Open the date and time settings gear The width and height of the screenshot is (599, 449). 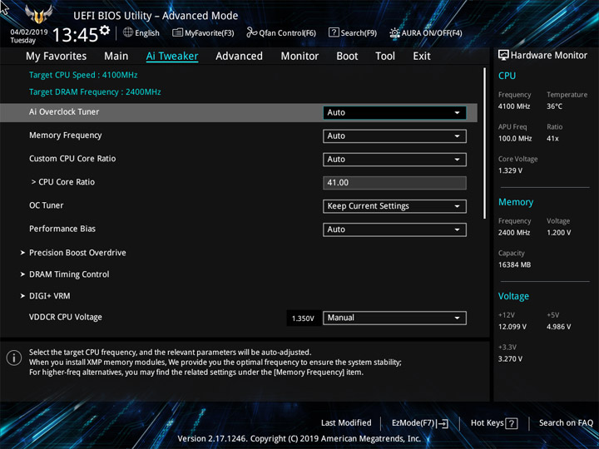[105, 30]
